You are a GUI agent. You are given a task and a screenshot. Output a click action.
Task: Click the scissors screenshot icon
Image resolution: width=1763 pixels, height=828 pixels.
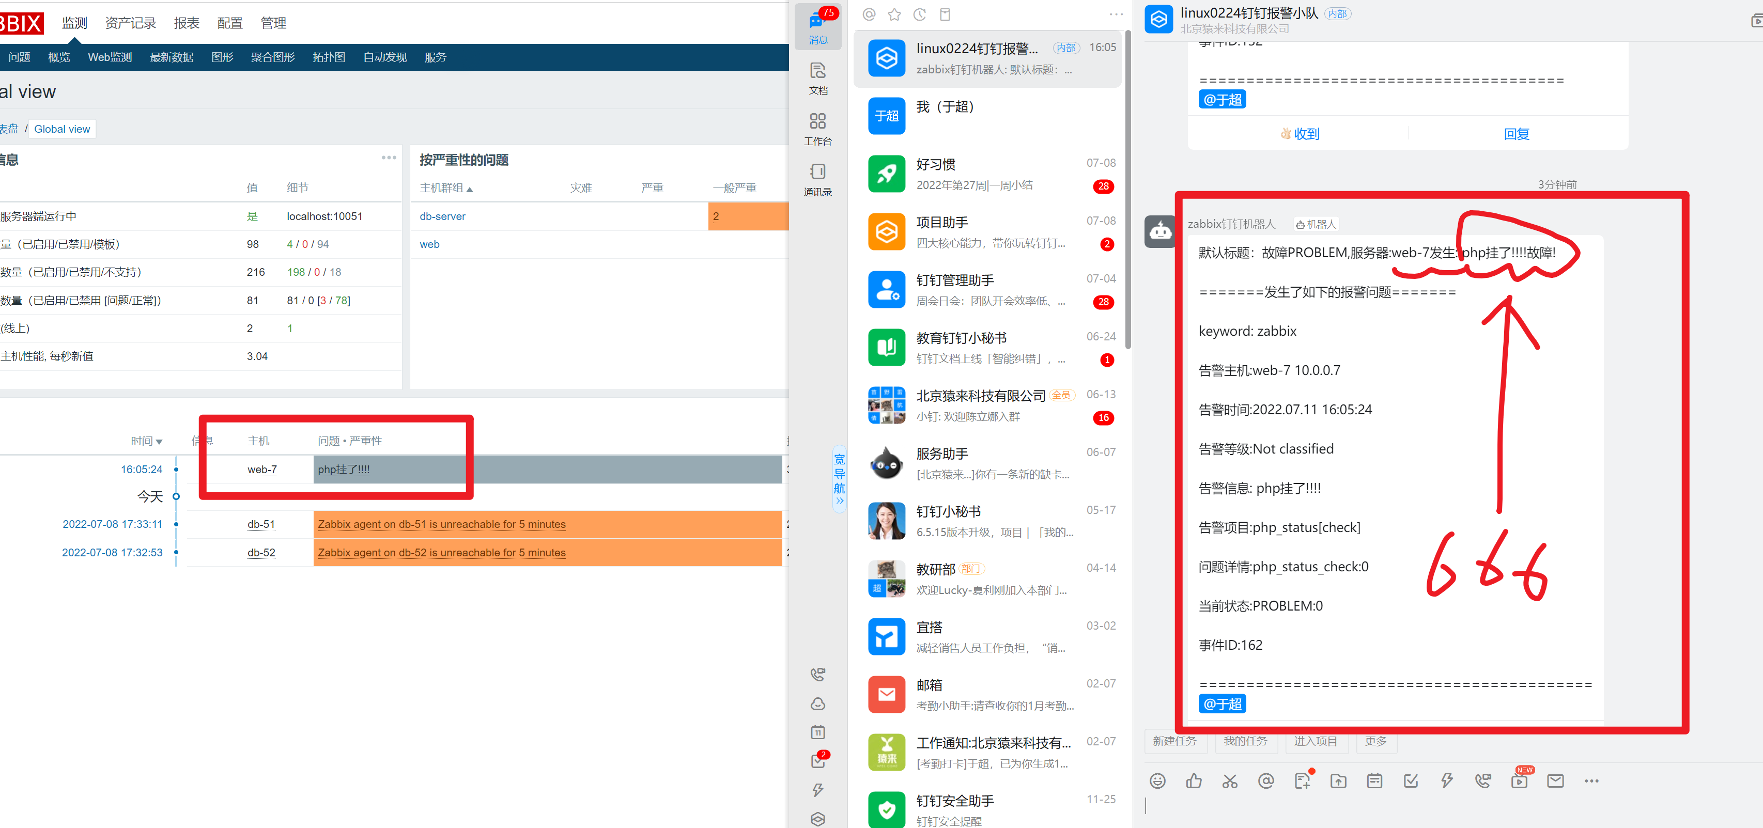[x=1230, y=781]
